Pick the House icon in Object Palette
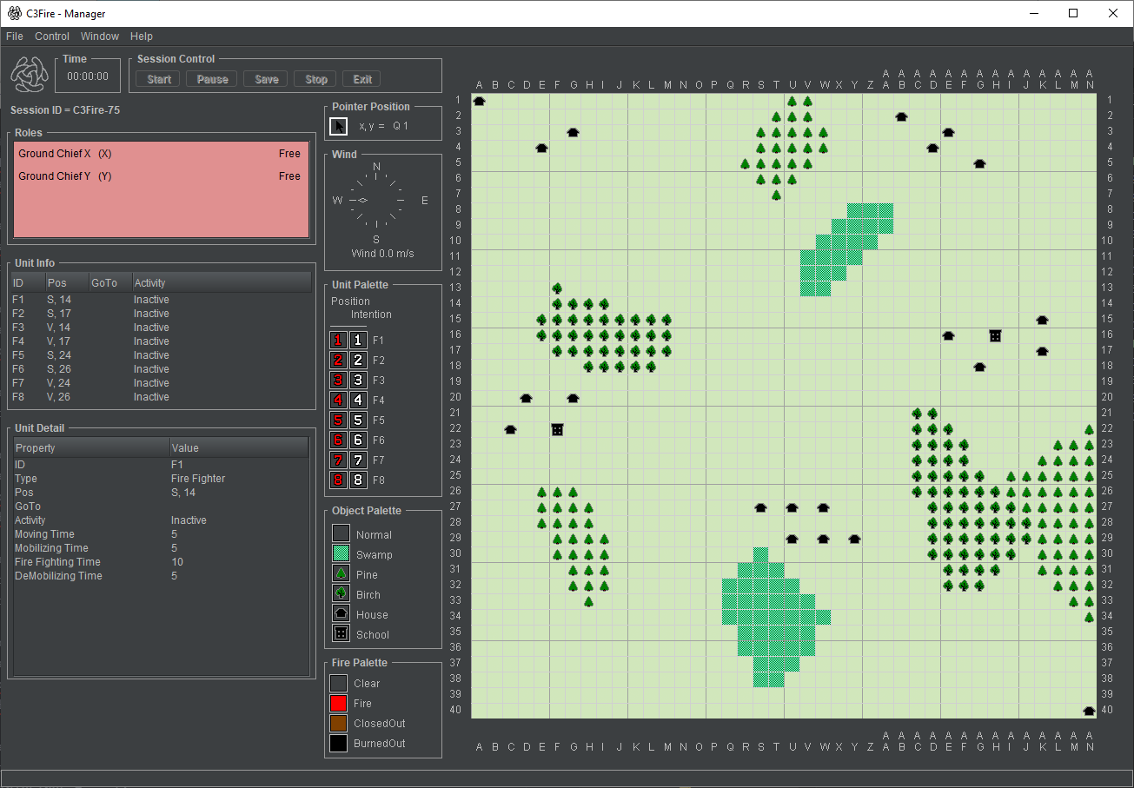The height and width of the screenshot is (788, 1134). [341, 614]
